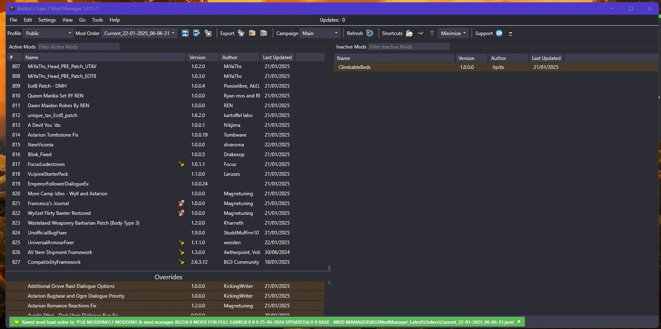Select VulpineStarterPack mod row
Viewport: 661px width, 329px height.
click(165, 174)
